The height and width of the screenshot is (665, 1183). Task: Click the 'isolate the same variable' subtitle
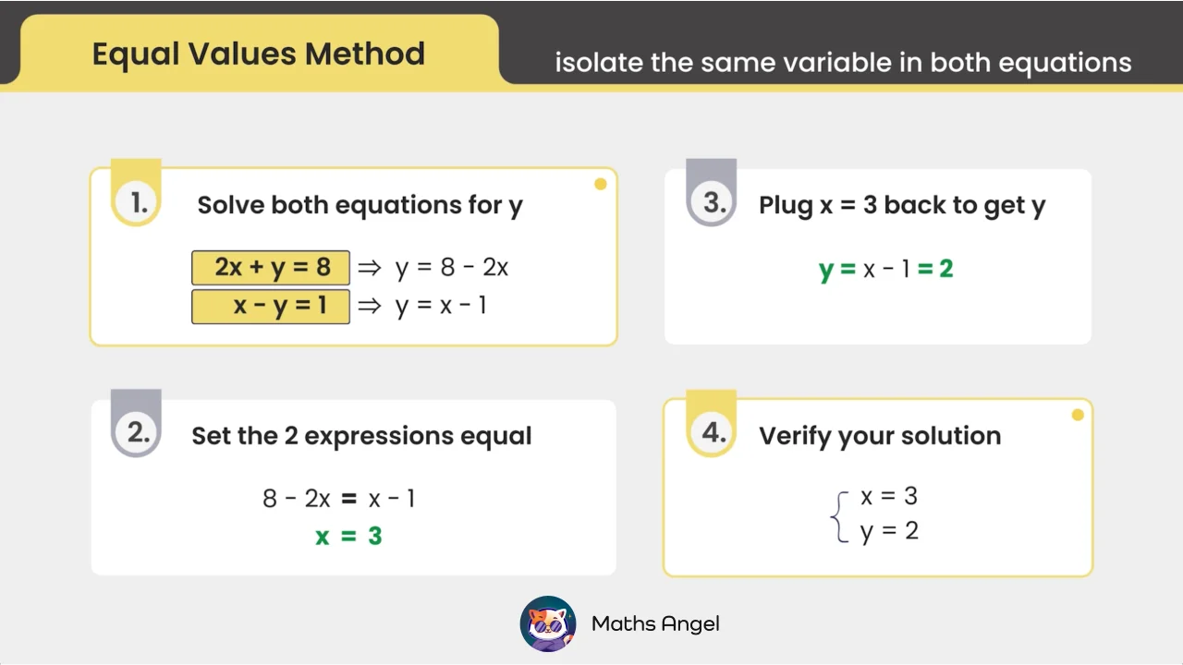point(843,63)
